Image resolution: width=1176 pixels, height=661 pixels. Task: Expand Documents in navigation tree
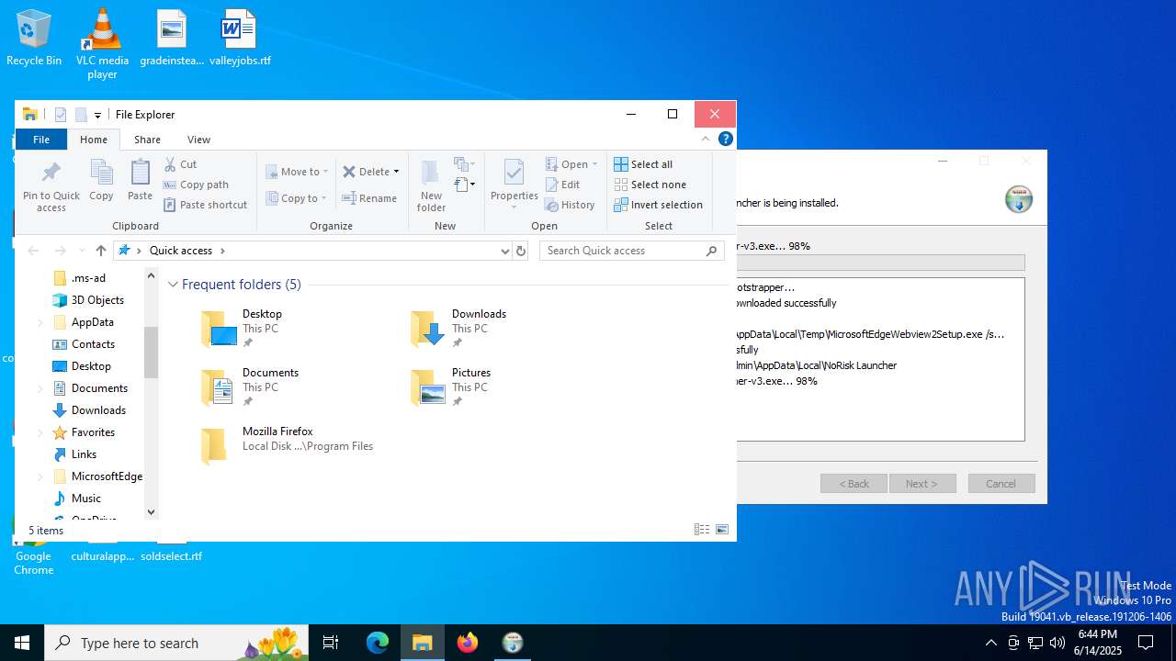[40, 388]
